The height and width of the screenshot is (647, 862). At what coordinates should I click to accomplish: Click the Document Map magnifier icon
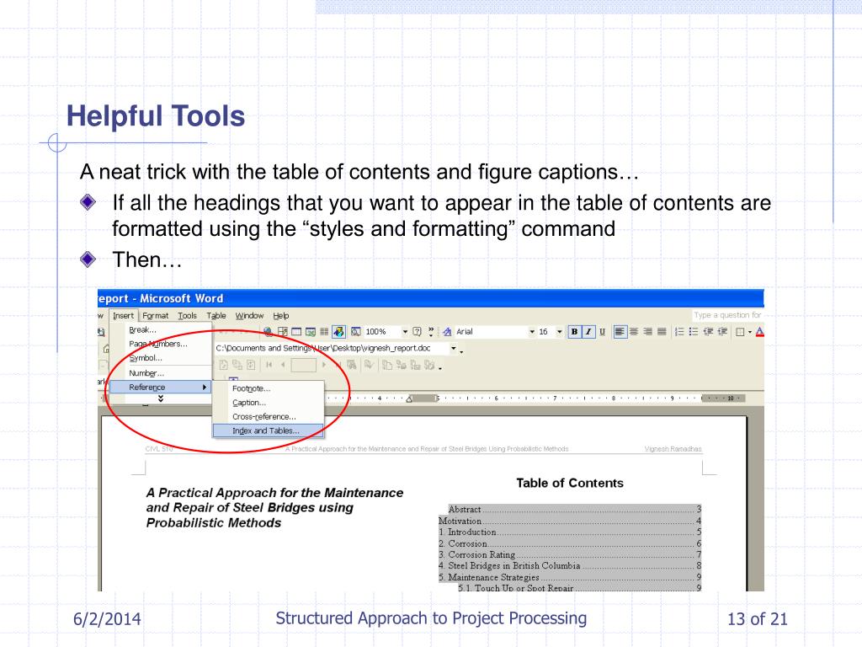pyautogui.click(x=356, y=332)
